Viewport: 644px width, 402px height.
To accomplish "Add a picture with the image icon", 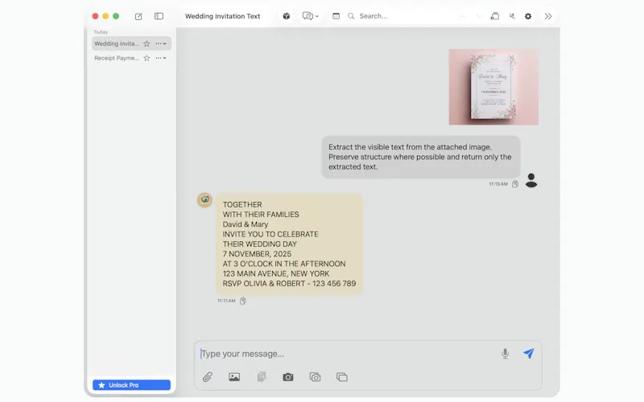I will [x=234, y=376].
